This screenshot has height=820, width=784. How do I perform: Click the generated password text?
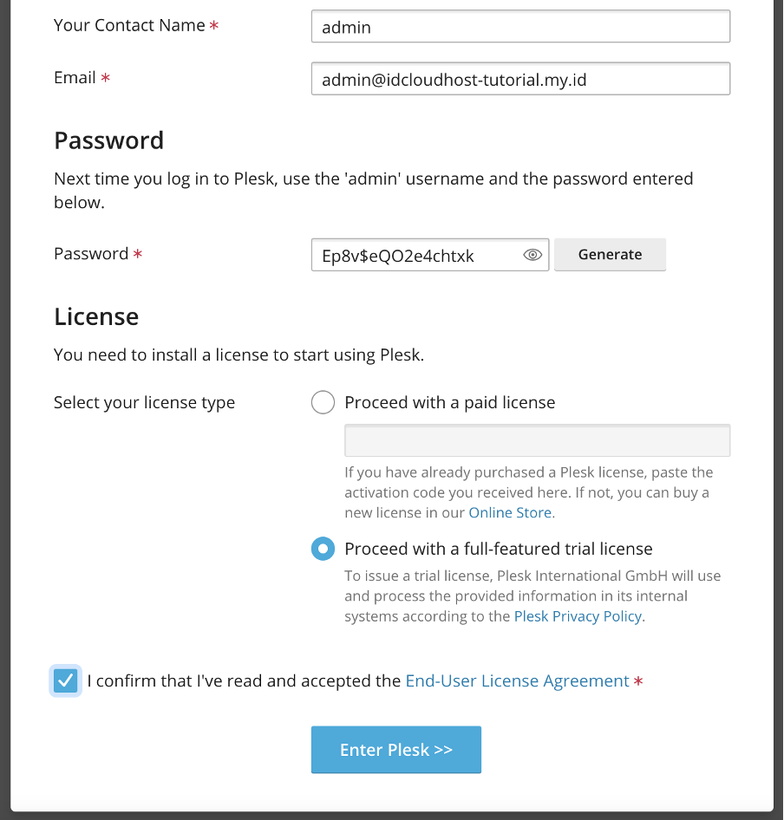(399, 255)
